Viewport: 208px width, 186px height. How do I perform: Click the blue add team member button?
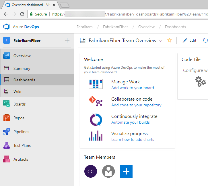pos(126,171)
